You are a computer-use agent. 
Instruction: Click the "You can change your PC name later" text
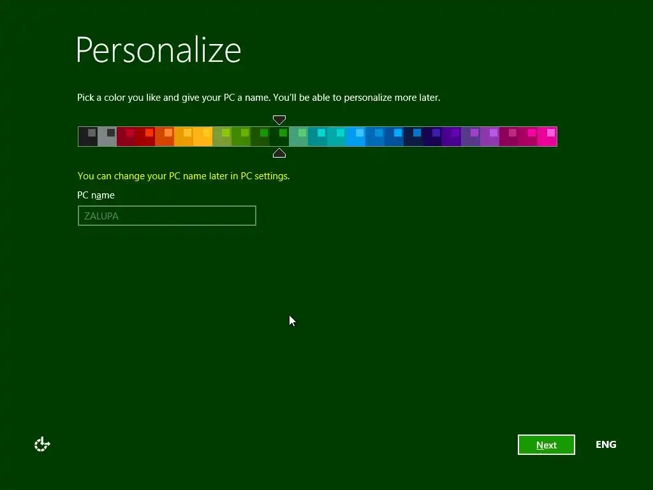tap(183, 176)
